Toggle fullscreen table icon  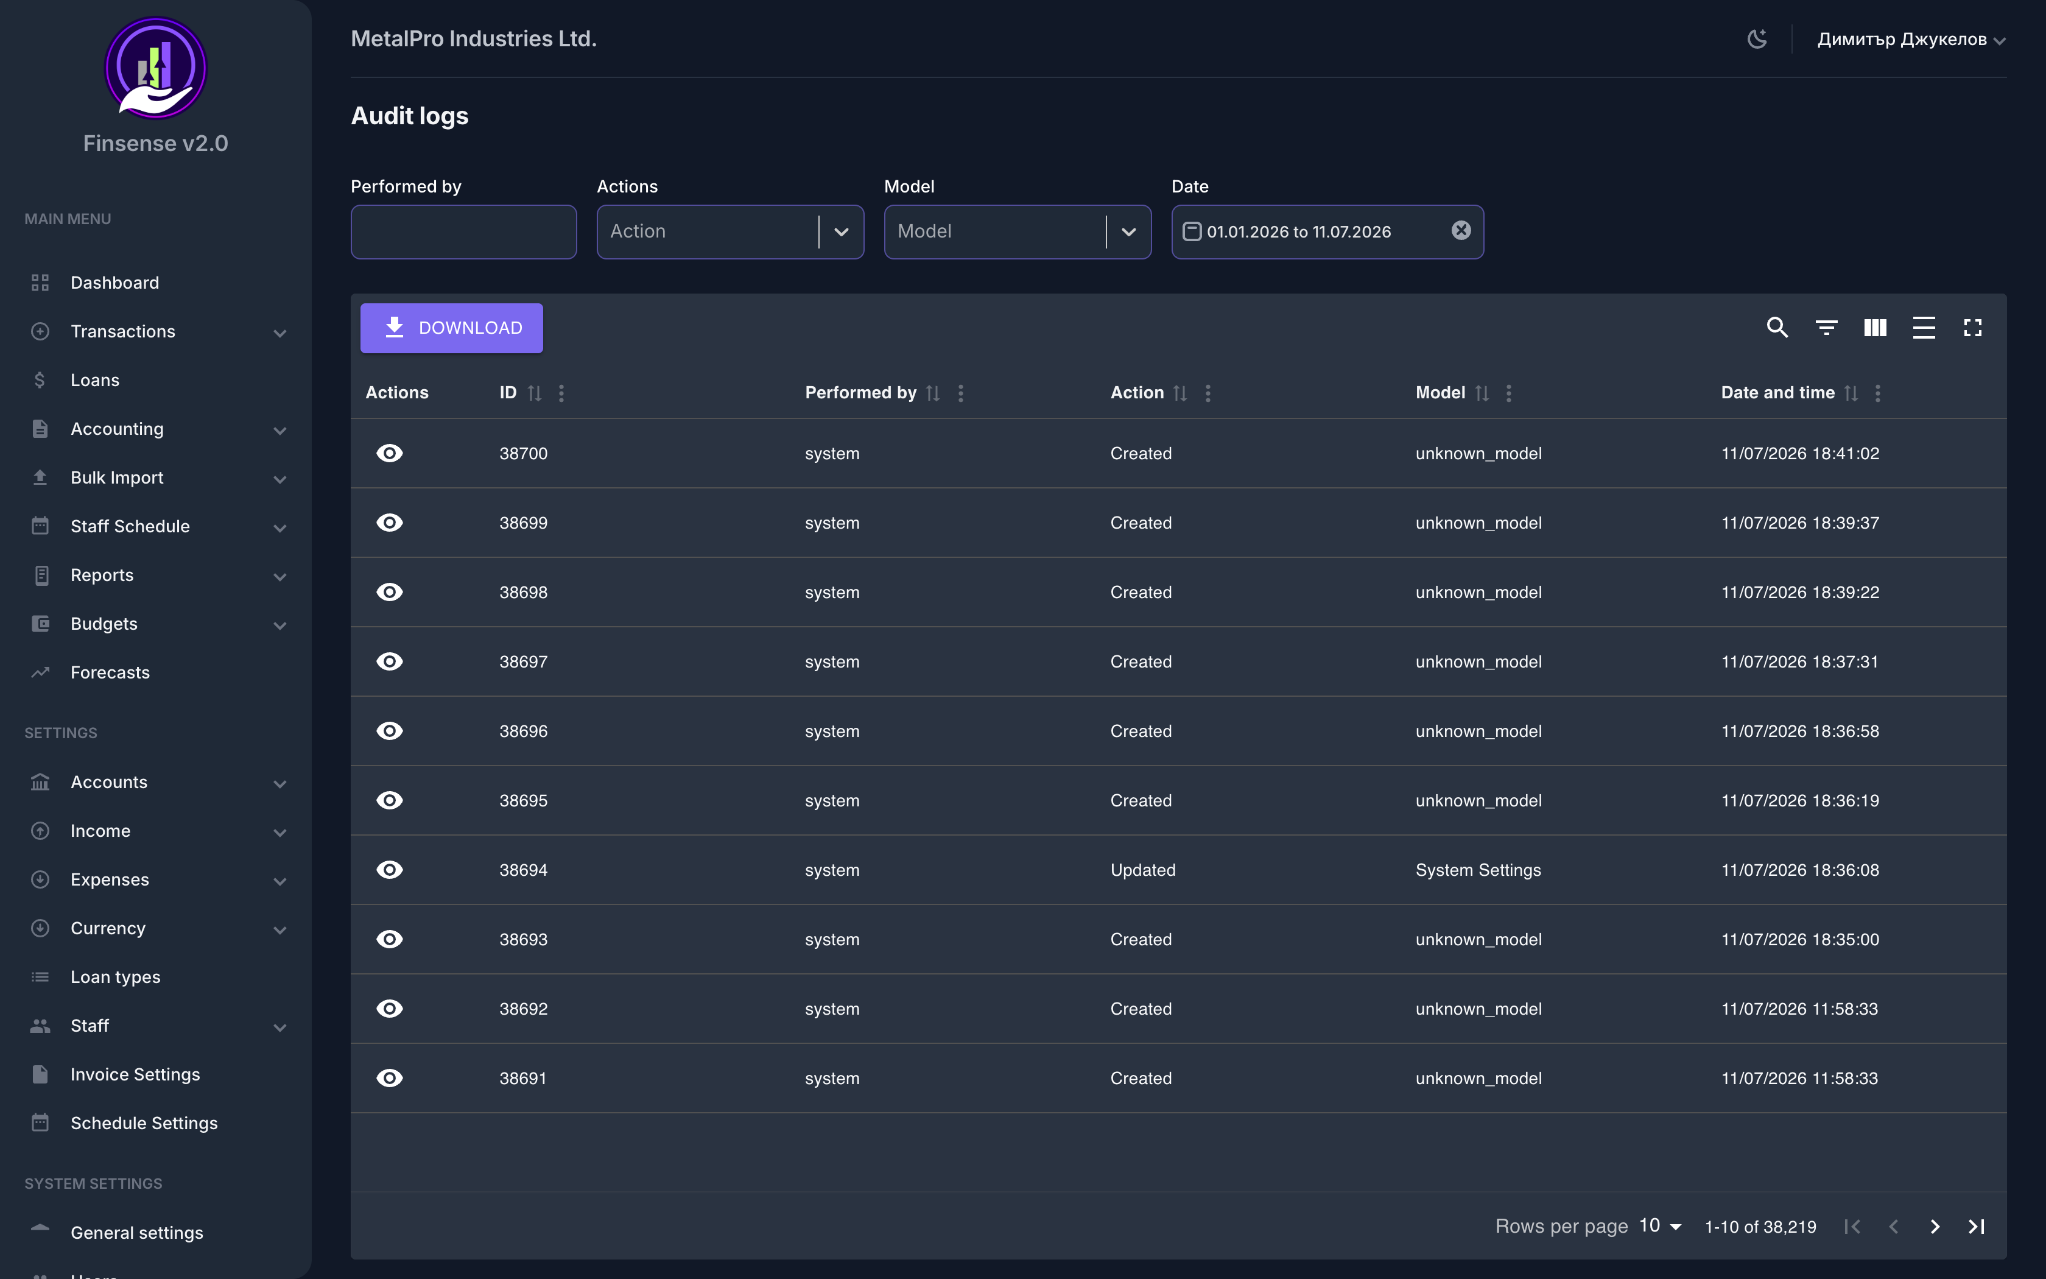[x=1972, y=328]
